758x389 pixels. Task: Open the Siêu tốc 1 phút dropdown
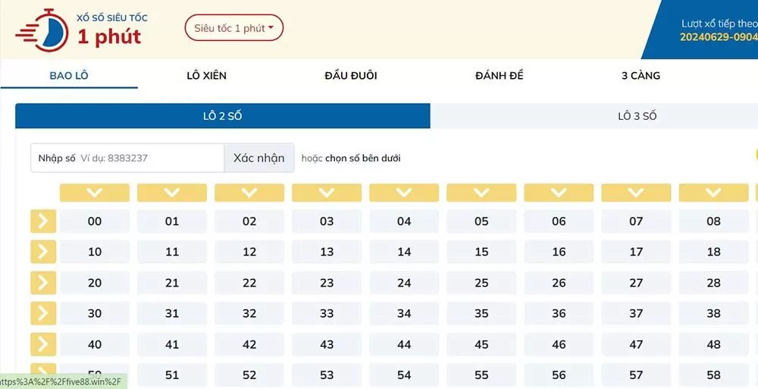(233, 28)
